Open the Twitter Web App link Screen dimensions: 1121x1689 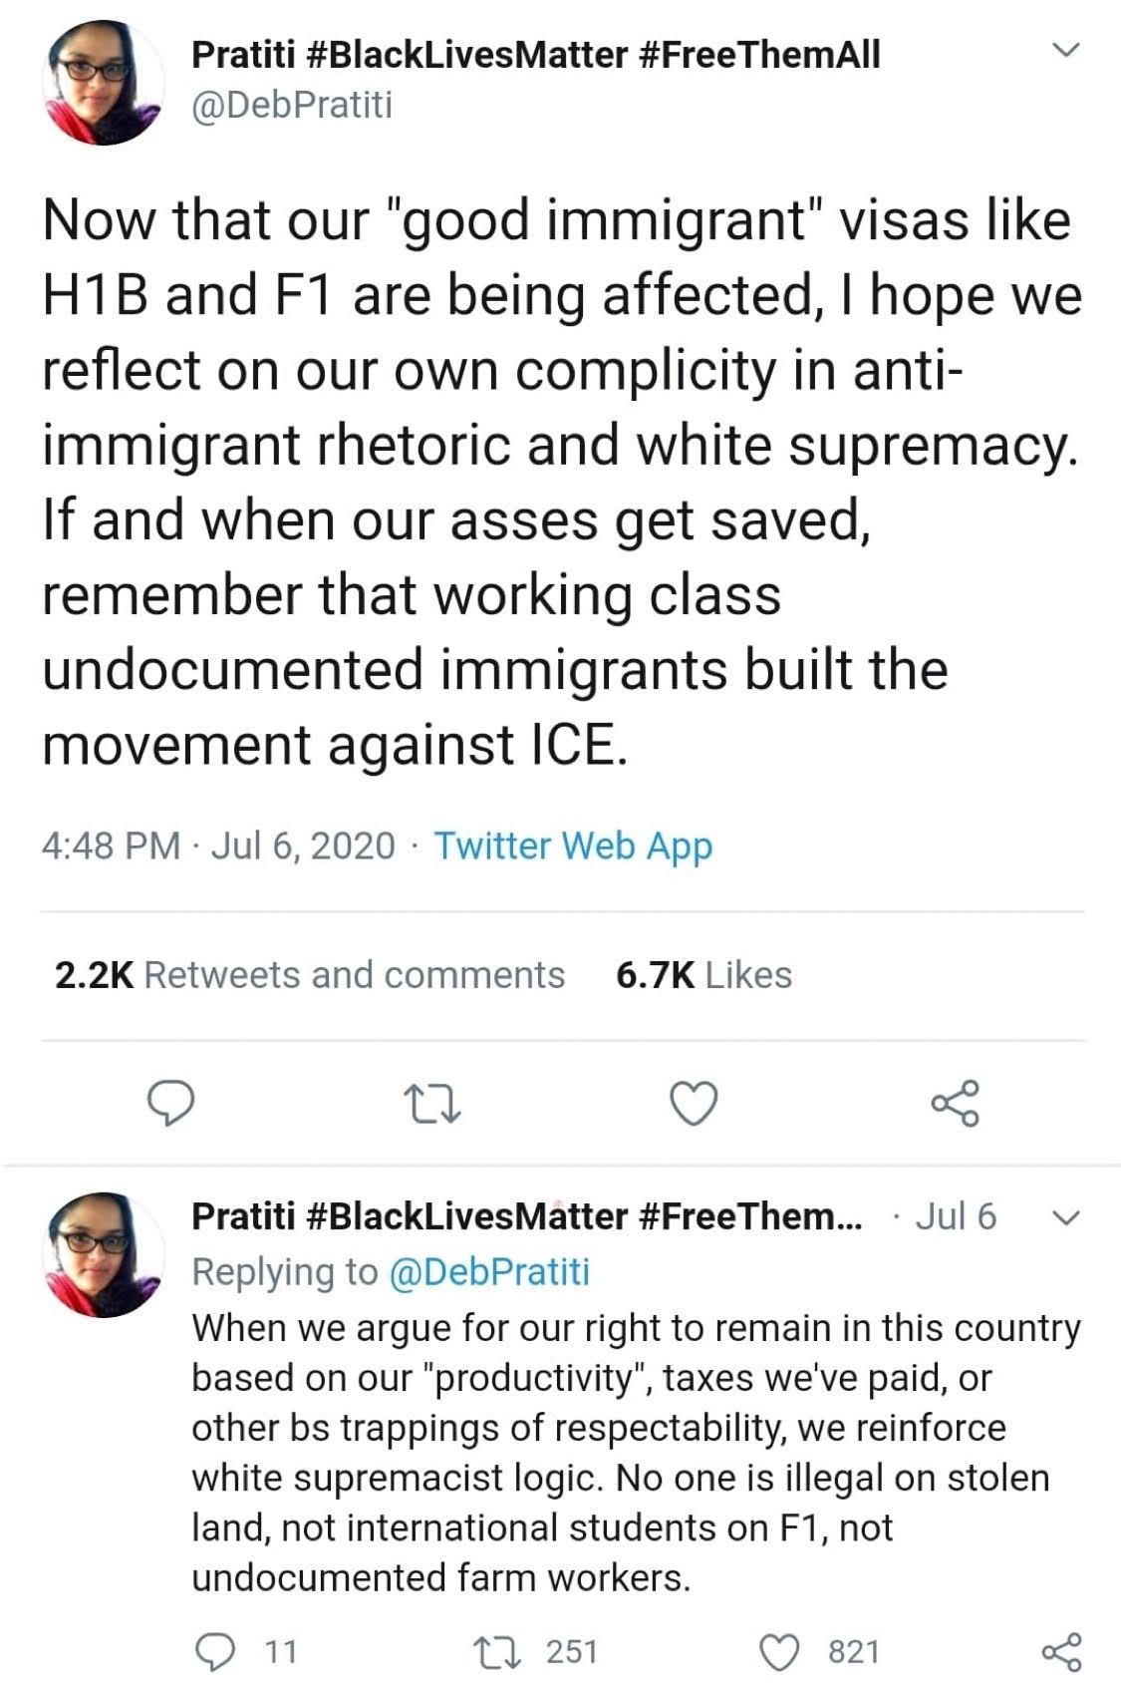(x=573, y=845)
